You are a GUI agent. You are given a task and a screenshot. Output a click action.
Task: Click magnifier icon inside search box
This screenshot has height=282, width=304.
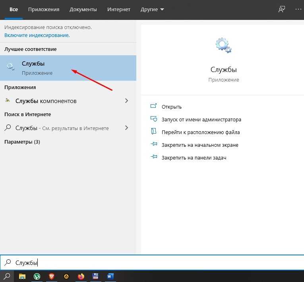pyautogui.click(x=8, y=263)
